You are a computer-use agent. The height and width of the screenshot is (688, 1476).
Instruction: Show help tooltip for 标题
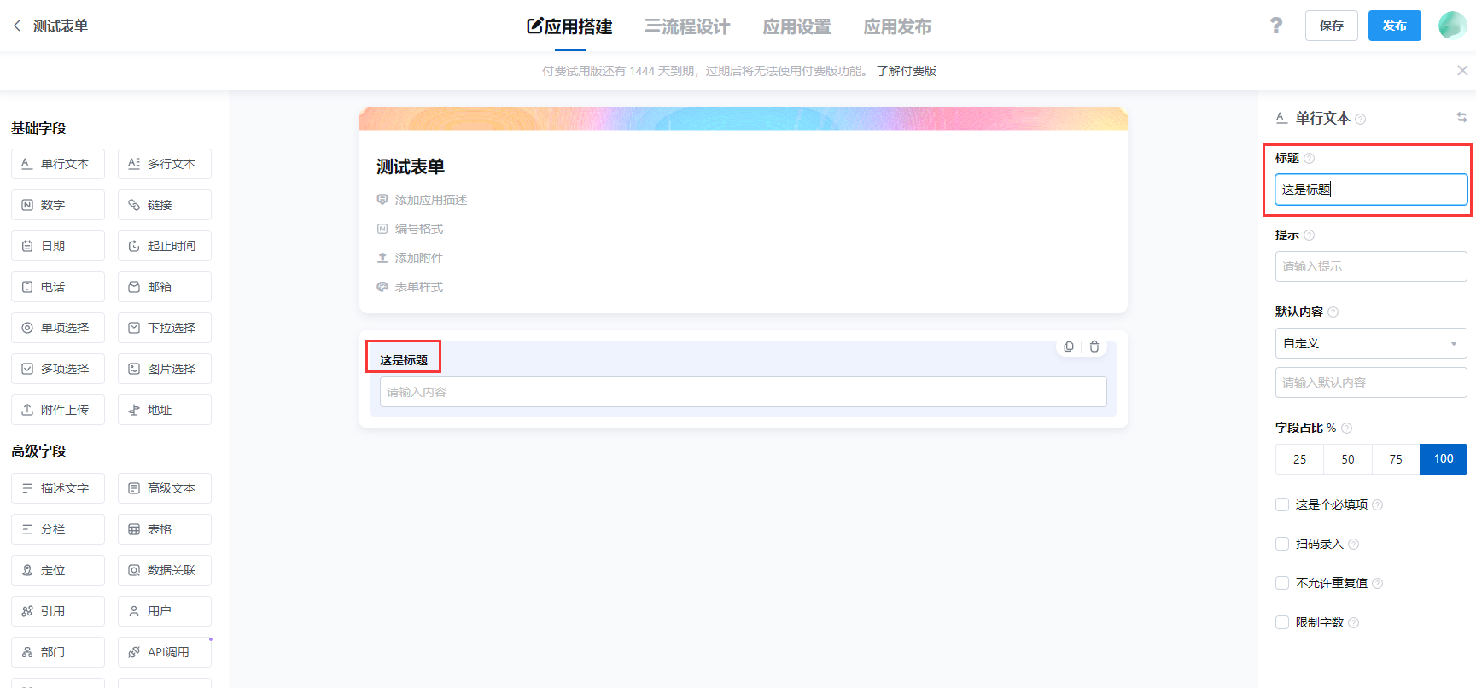coord(1310,159)
